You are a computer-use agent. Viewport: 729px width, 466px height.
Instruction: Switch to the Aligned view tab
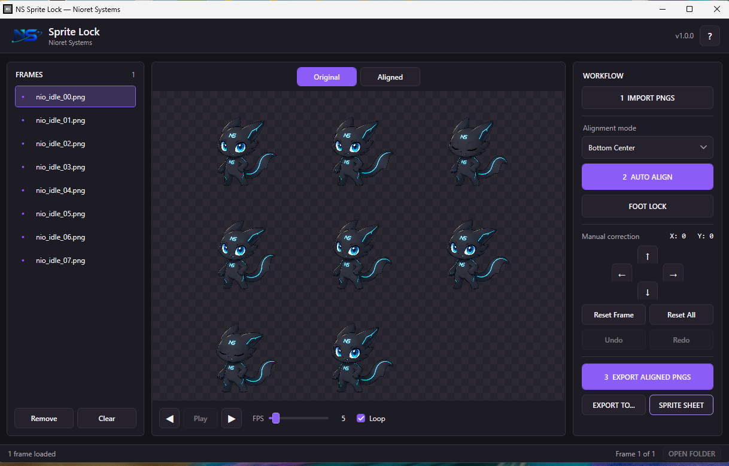point(390,77)
